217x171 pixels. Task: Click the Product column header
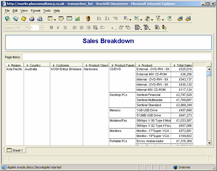pyautogui.click(x=153, y=65)
